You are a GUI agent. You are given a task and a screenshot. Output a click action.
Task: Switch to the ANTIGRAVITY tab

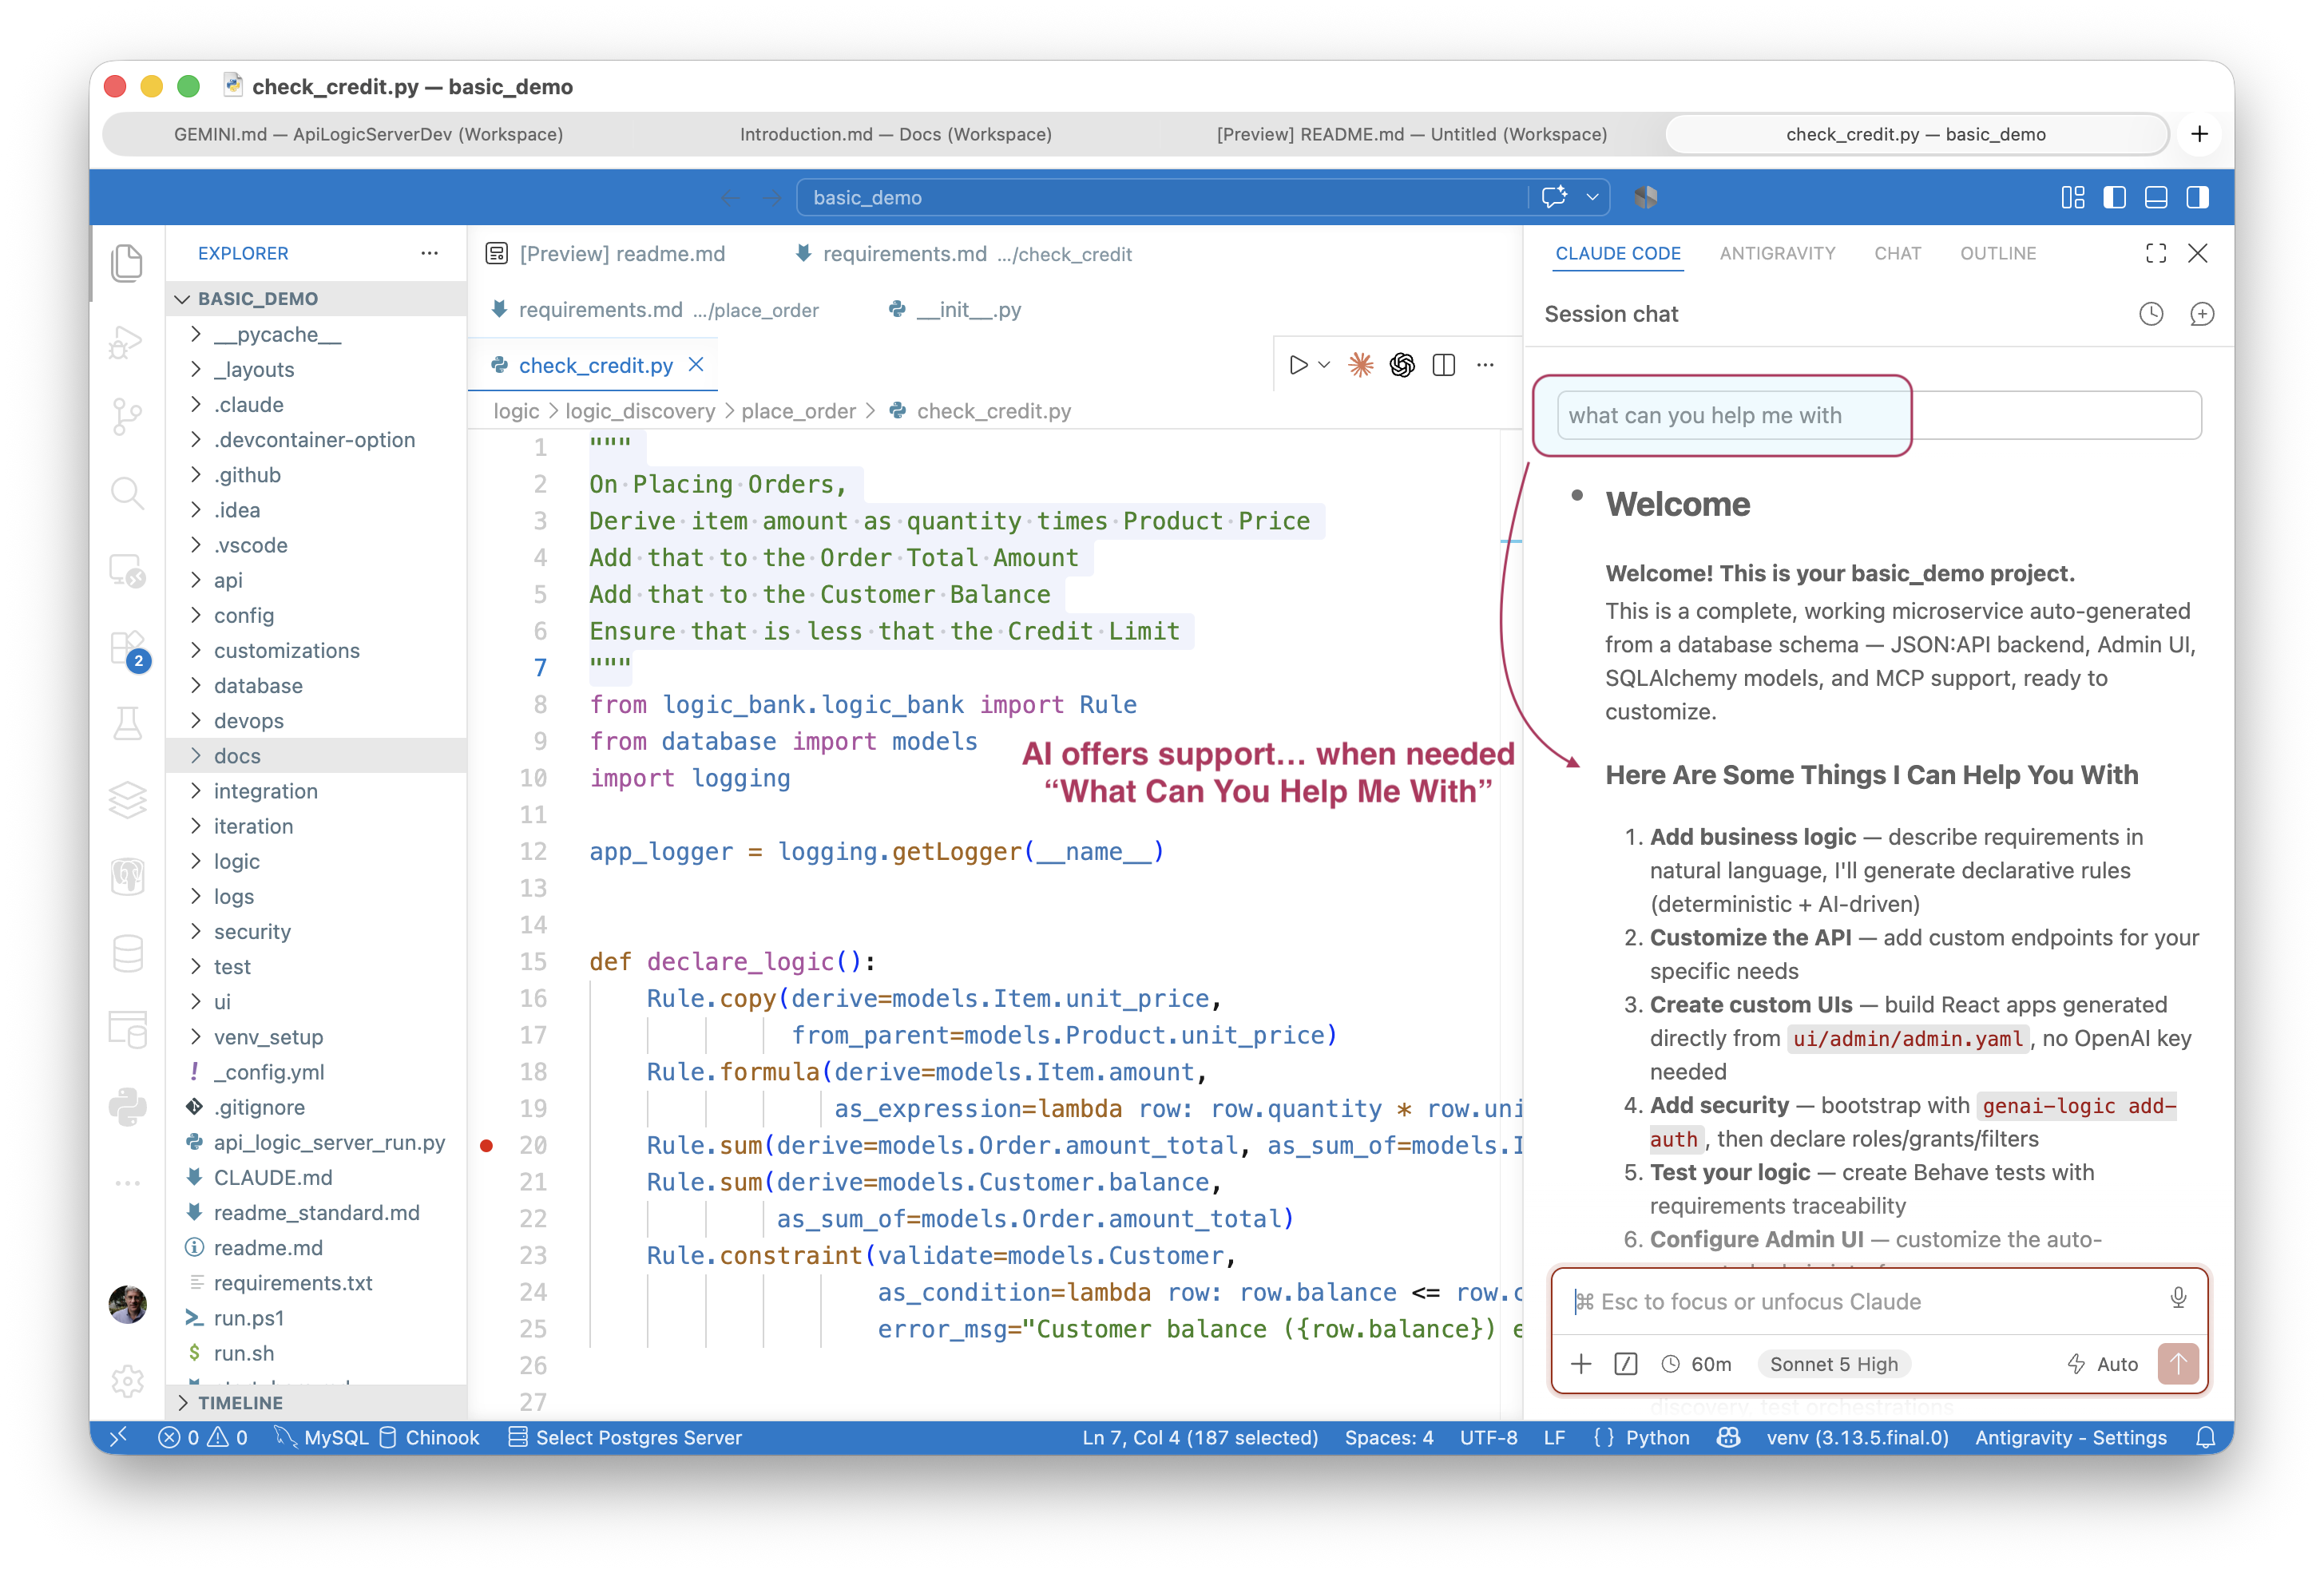click(1776, 254)
